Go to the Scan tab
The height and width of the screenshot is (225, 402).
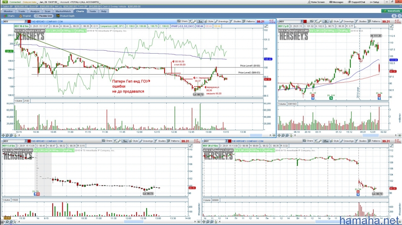[47, 11]
